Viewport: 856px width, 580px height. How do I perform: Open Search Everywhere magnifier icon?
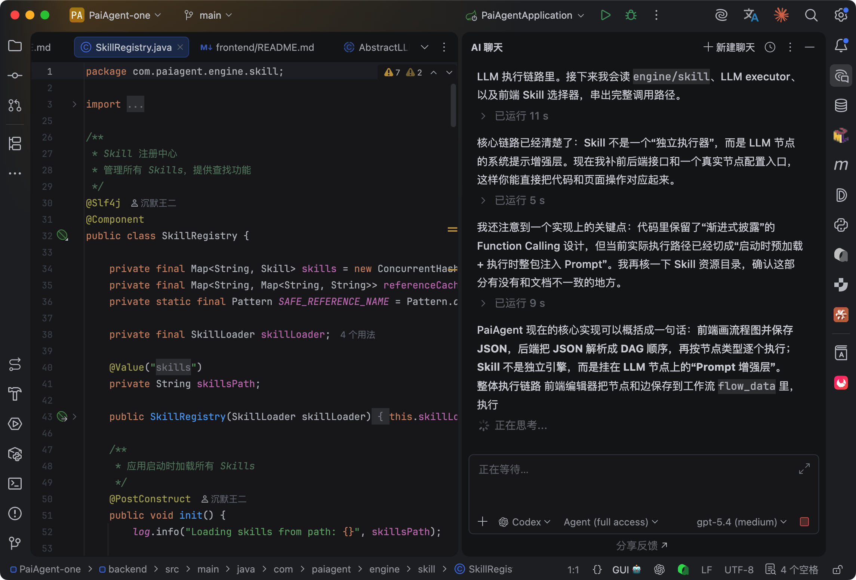pyautogui.click(x=811, y=15)
